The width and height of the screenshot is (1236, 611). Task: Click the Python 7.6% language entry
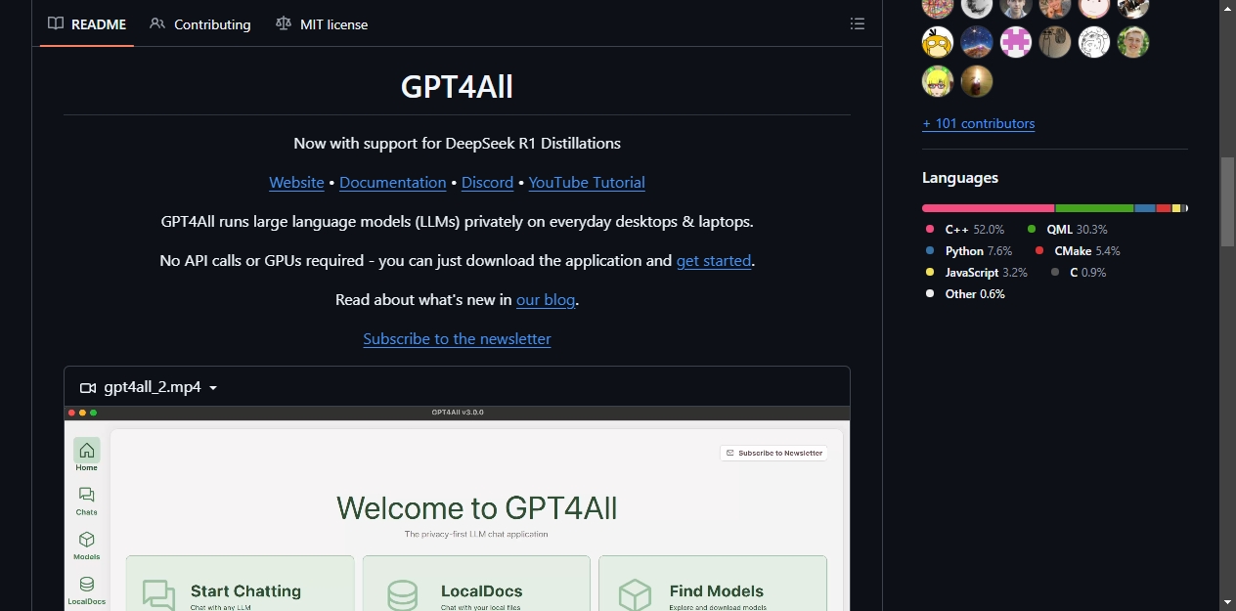point(969,250)
